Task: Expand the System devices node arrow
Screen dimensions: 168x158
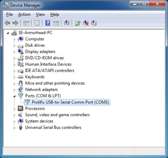Action: (x=14, y=121)
